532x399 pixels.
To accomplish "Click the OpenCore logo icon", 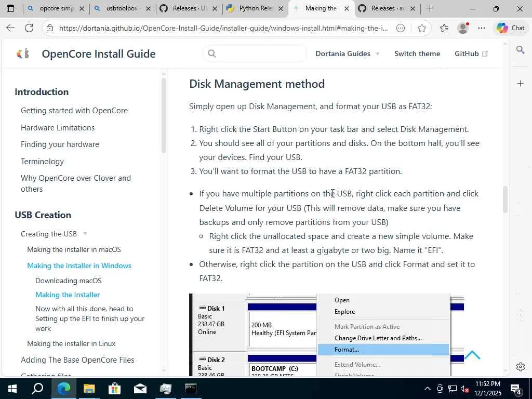I will 23,54.
